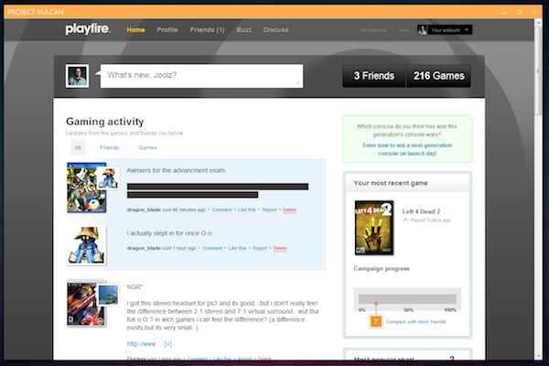
Task: Click the "Campaign progress" label
Action: tap(382, 269)
